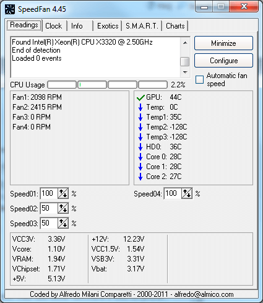Screen dimensions: 263x303
Task: Click the second CPU usage bar
Action: click(92, 85)
